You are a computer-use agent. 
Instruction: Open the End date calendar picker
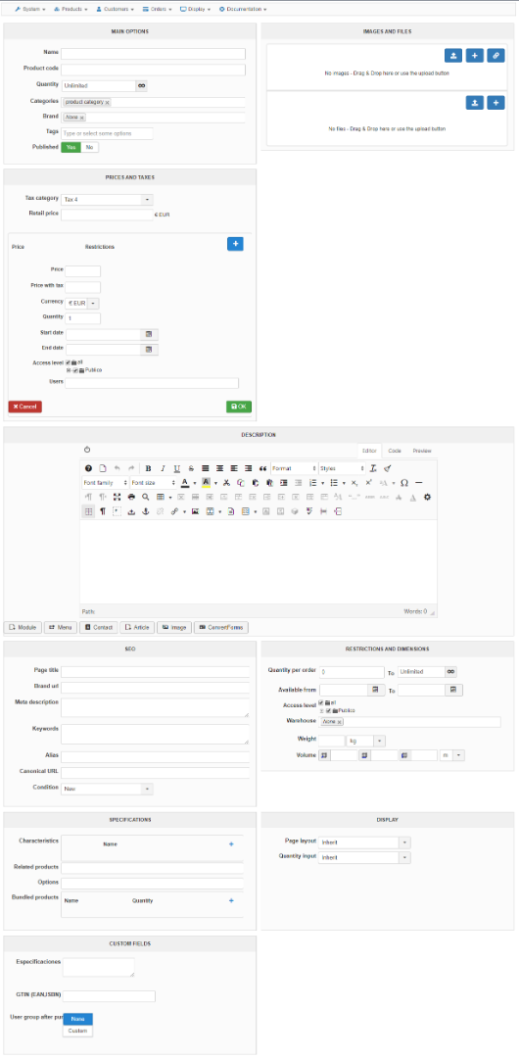[x=149, y=350]
